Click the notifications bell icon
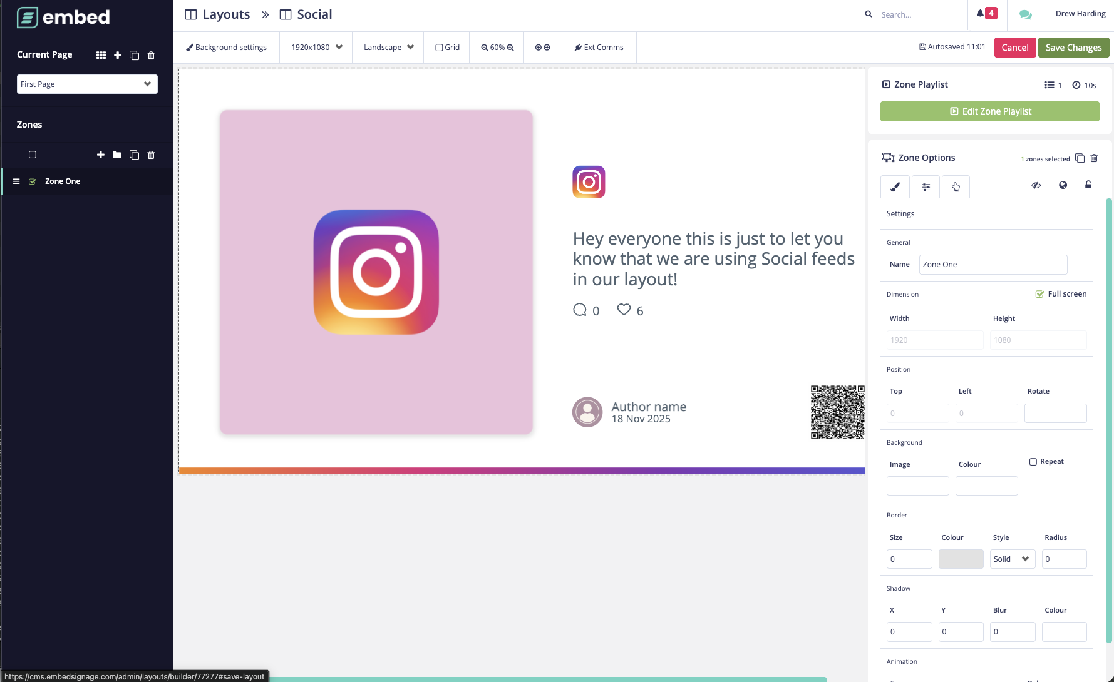This screenshot has height=682, width=1114. tap(981, 14)
